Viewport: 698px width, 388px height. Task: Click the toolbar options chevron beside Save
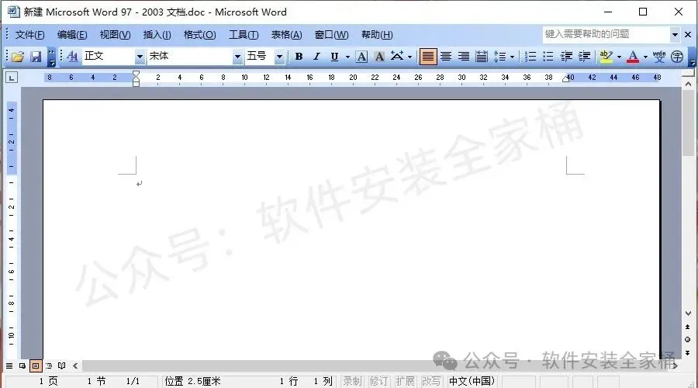point(52,57)
